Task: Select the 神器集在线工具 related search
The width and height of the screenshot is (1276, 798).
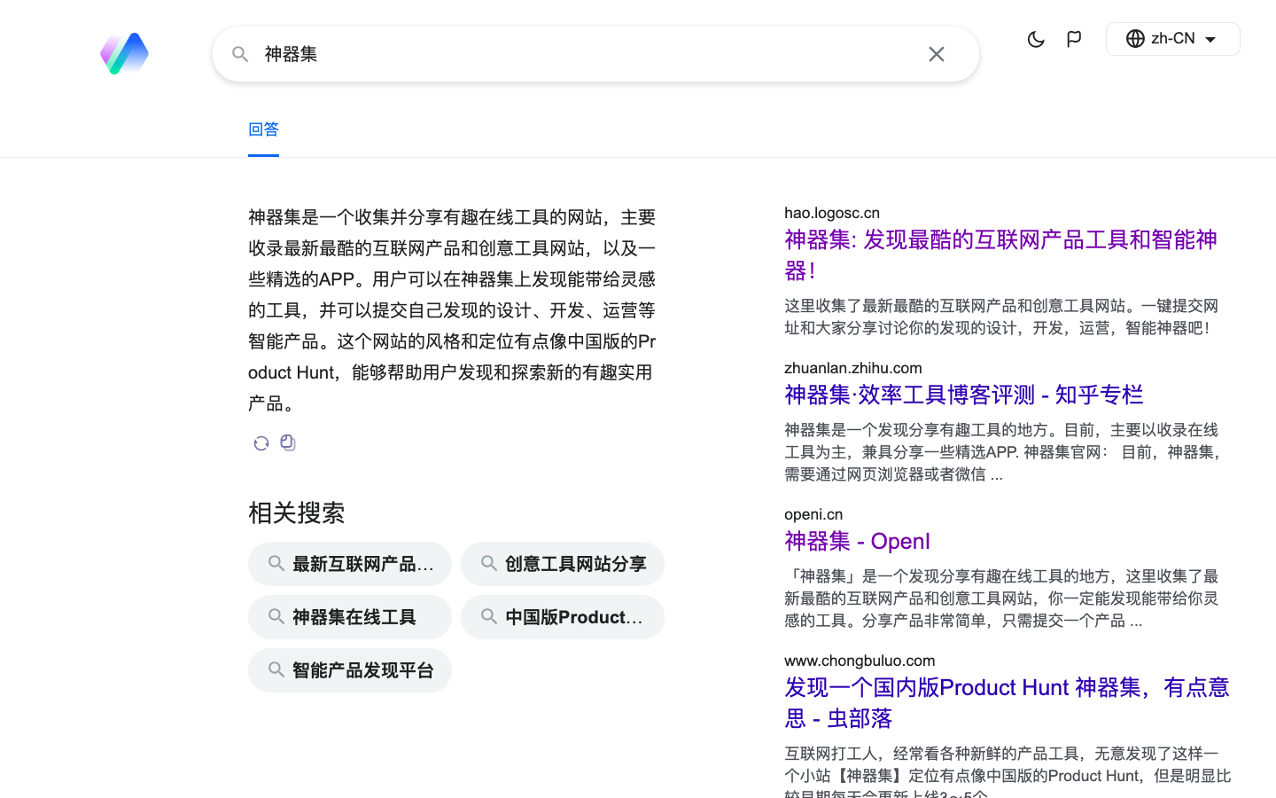Action: click(350, 617)
